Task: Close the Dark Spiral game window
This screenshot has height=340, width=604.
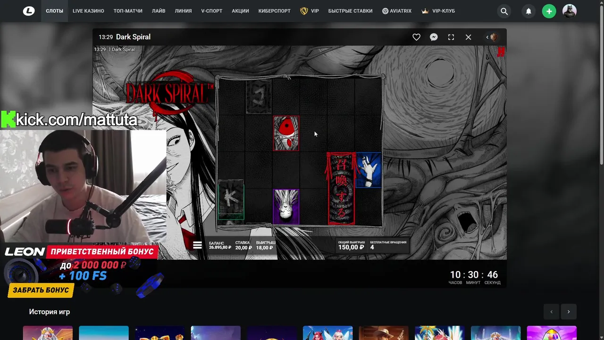Action: pos(468,37)
